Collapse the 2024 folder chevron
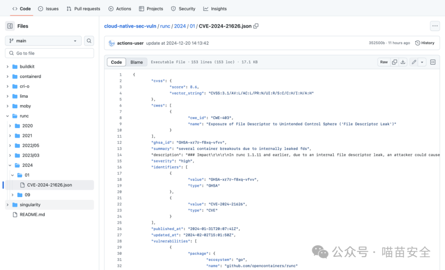Screen dimensions: 445x270 point(10,165)
